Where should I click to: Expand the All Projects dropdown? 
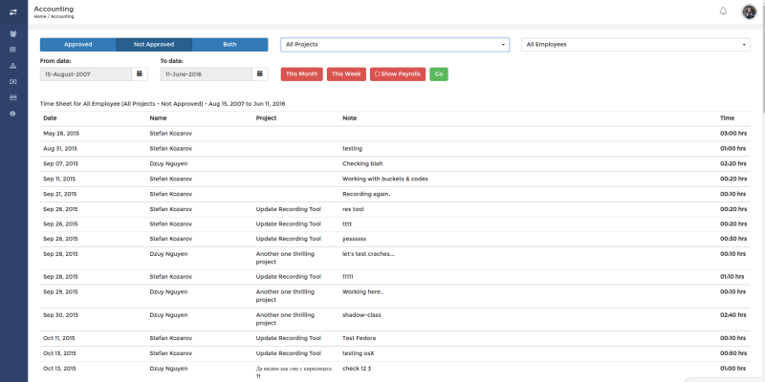395,44
